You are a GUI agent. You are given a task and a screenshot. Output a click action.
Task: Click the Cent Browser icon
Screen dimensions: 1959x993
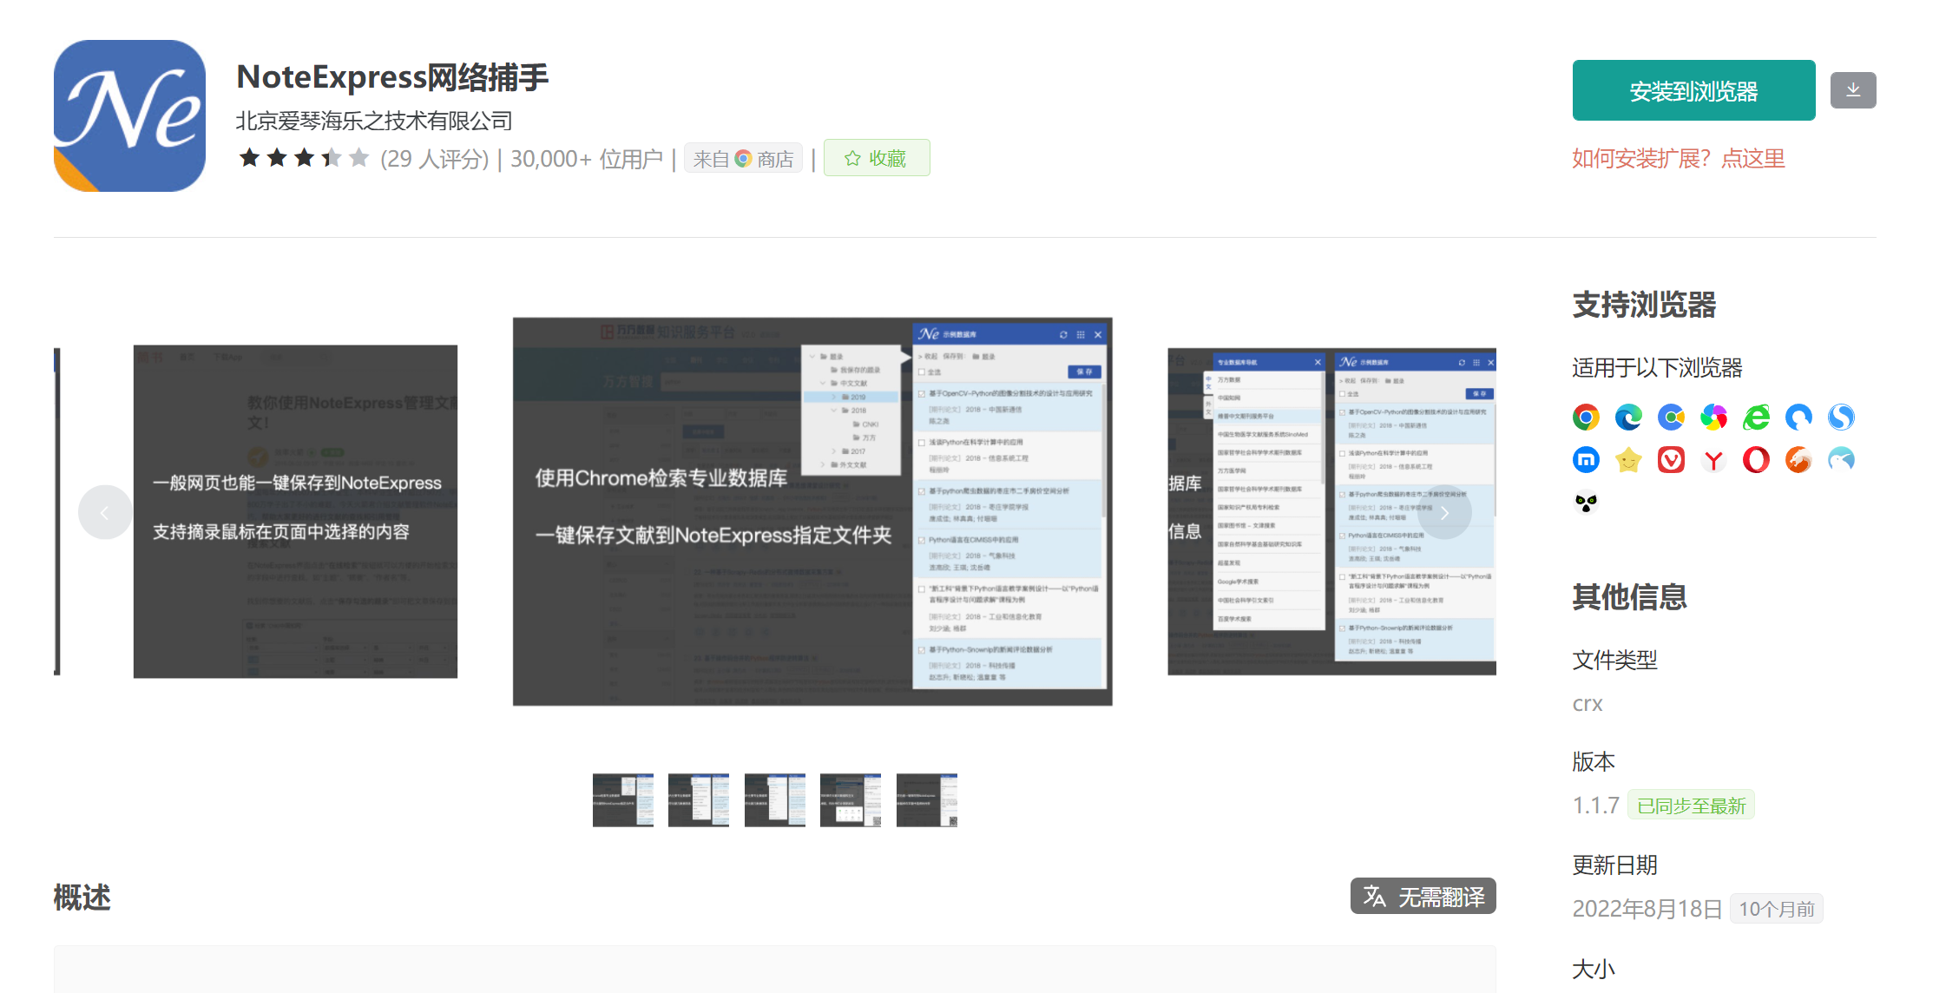[1671, 418]
